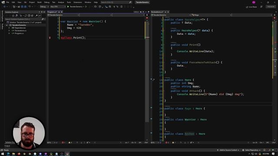The width and height of the screenshot is (278, 156).
Task: Pin the Declarations.cs tab
Action: (165, 12)
